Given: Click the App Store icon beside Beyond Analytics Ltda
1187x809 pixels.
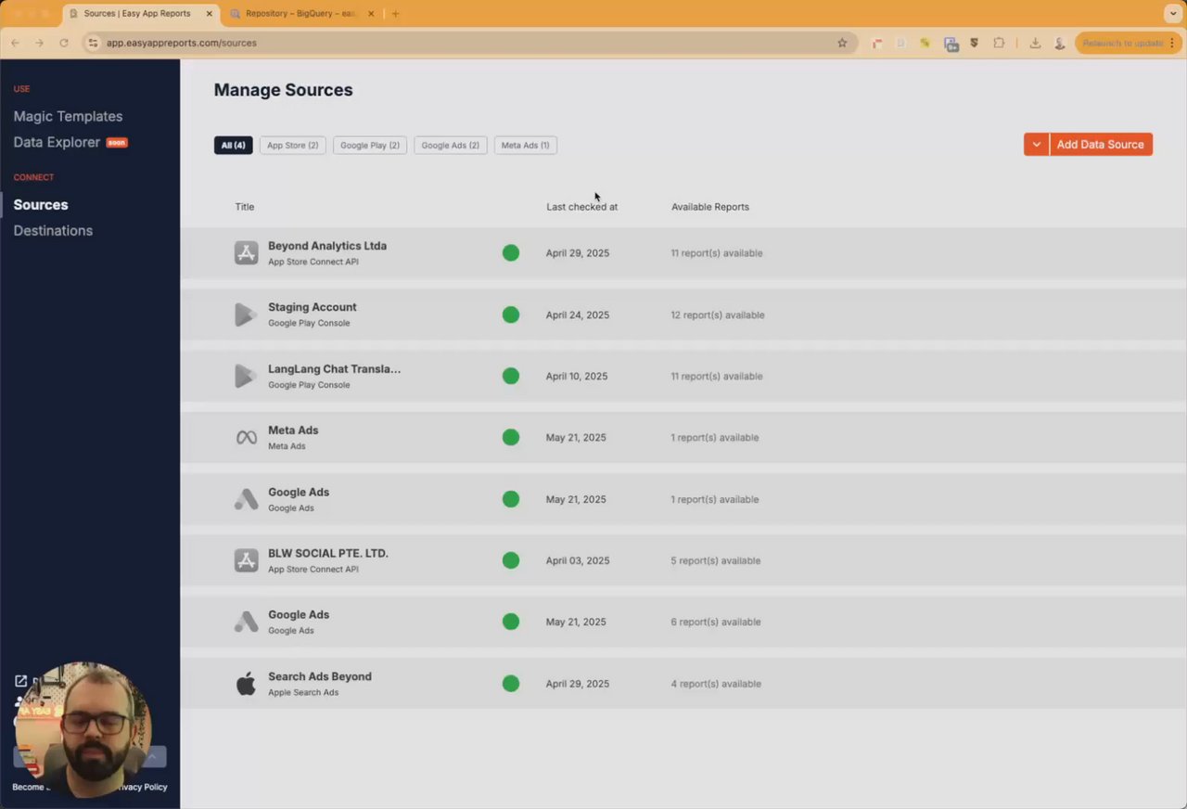Looking at the screenshot, I should point(246,252).
